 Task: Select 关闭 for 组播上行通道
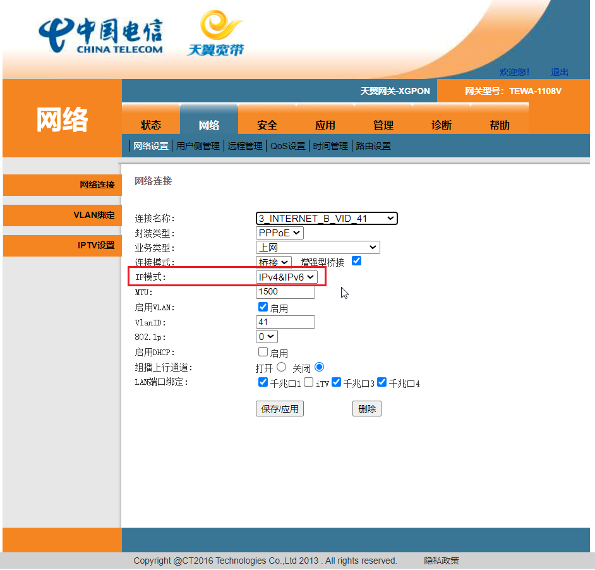[x=320, y=367]
